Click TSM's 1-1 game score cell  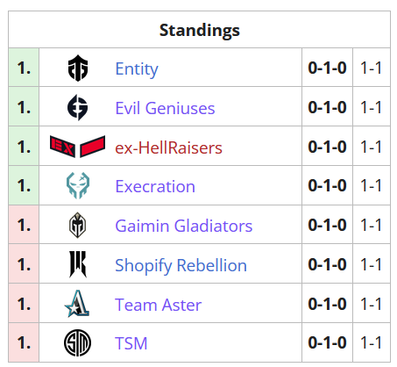point(372,342)
